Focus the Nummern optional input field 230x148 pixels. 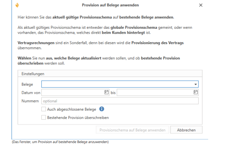point(120,101)
